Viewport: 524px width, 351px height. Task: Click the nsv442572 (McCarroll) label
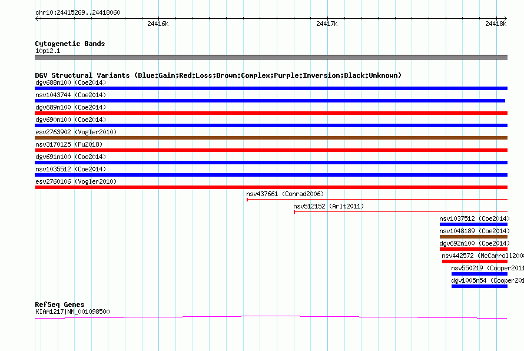tap(483, 256)
